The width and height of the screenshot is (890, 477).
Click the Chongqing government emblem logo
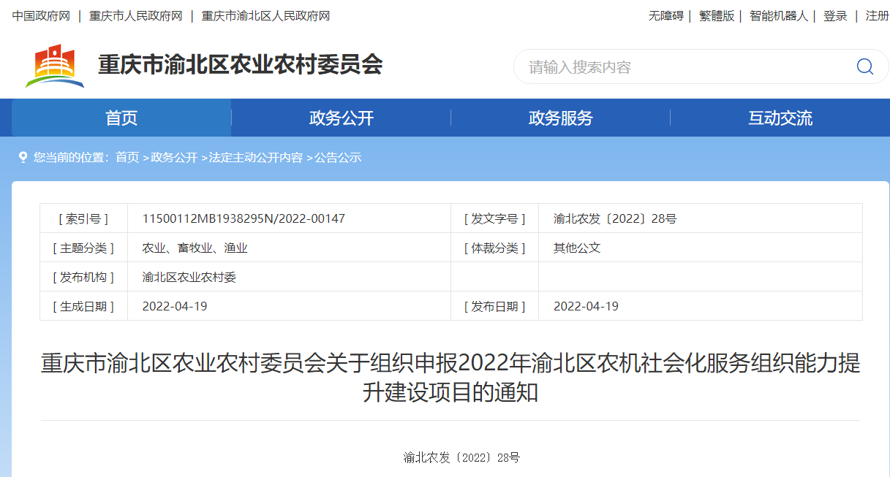[x=55, y=66]
